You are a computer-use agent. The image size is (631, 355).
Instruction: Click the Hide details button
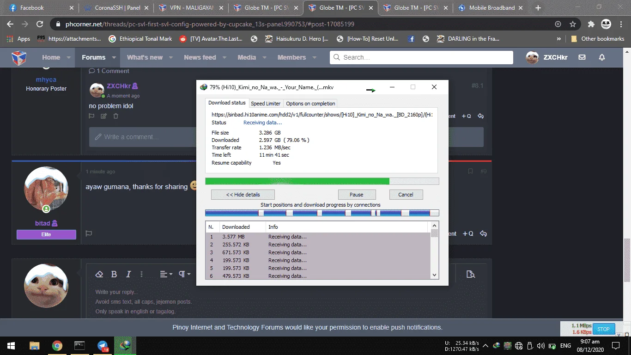pos(243,195)
